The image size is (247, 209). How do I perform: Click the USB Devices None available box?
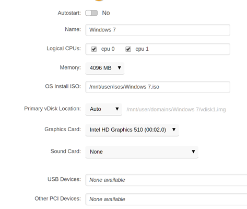pos(166,180)
